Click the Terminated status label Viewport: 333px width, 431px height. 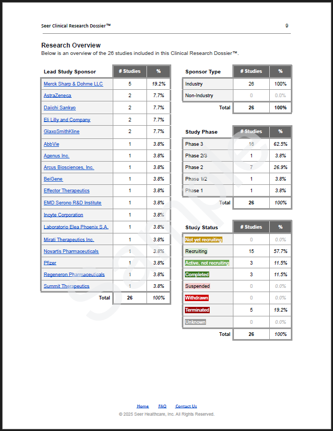pyautogui.click(x=197, y=310)
